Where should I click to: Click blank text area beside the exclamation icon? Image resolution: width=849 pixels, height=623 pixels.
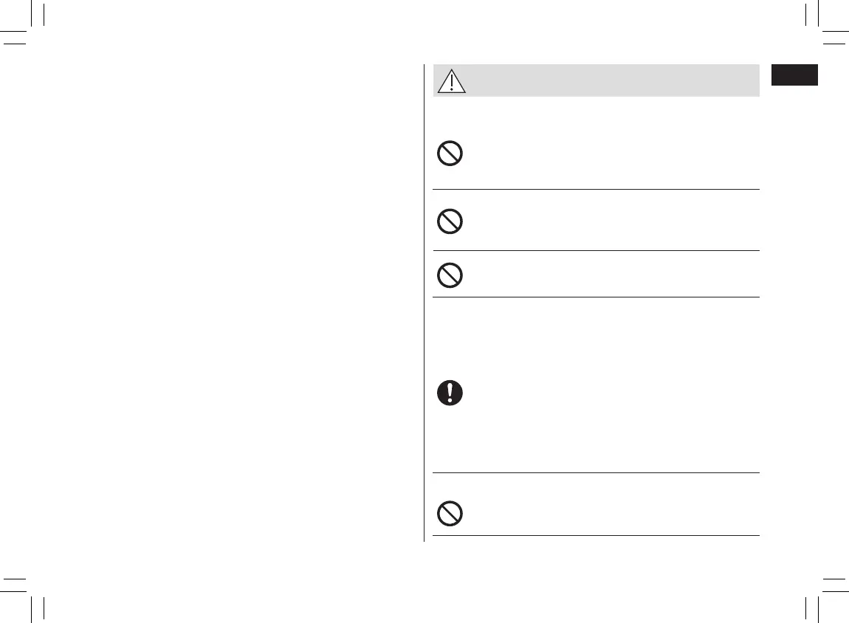[605, 391]
